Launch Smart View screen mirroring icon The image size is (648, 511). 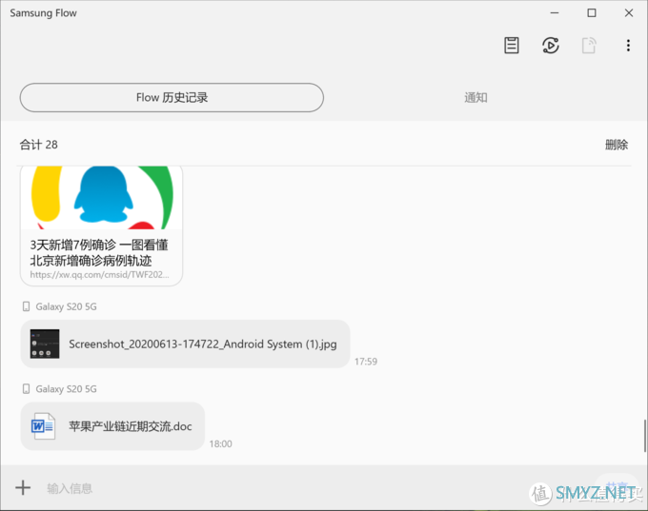tap(551, 46)
